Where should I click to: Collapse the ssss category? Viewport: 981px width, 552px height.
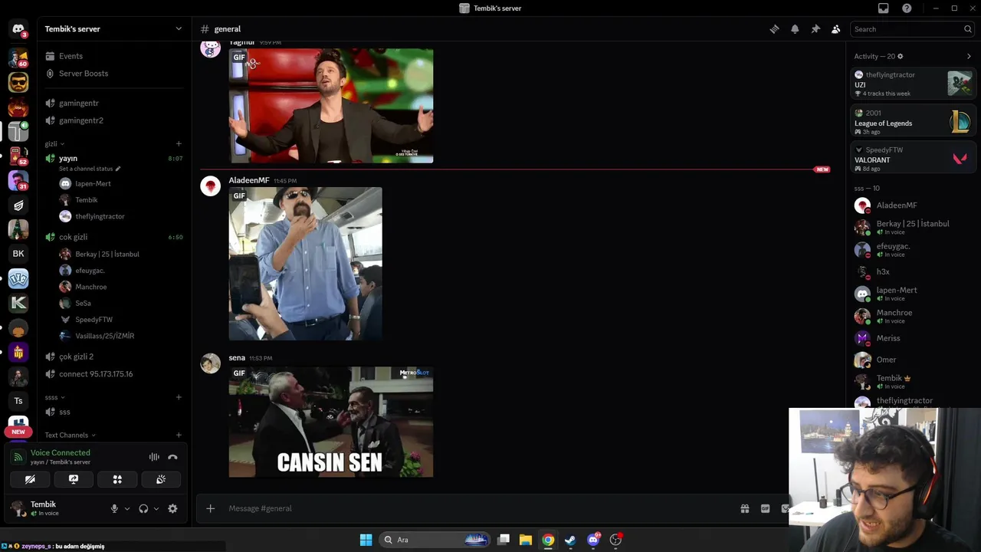tap(54, 397)
